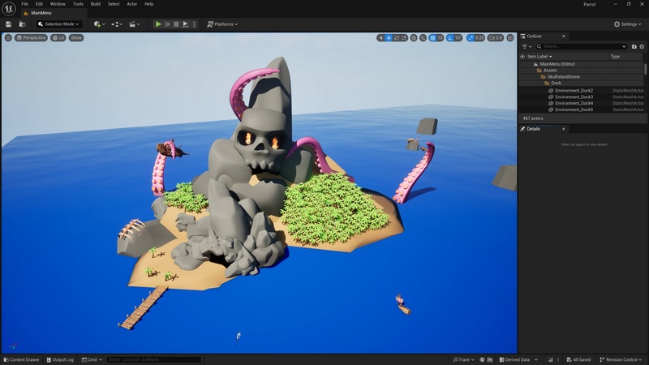649x365 pixels.
Task: Open the Output Log
Action: [x=62, y=359]
